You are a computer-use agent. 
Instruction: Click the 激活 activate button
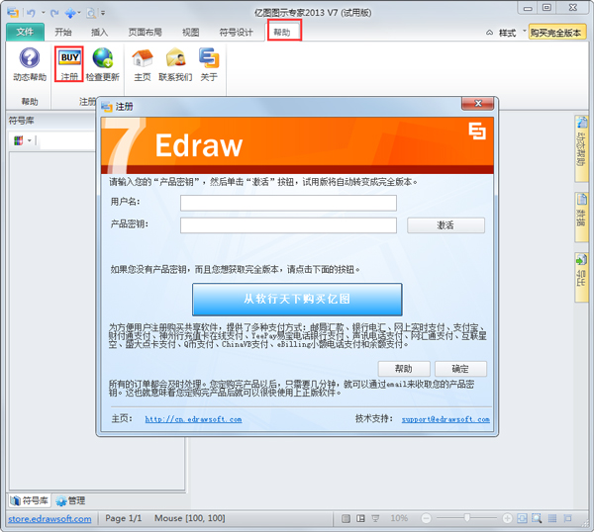coord(445,225)
